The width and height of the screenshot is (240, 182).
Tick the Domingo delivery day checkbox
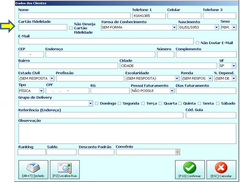tap(97, 103)
